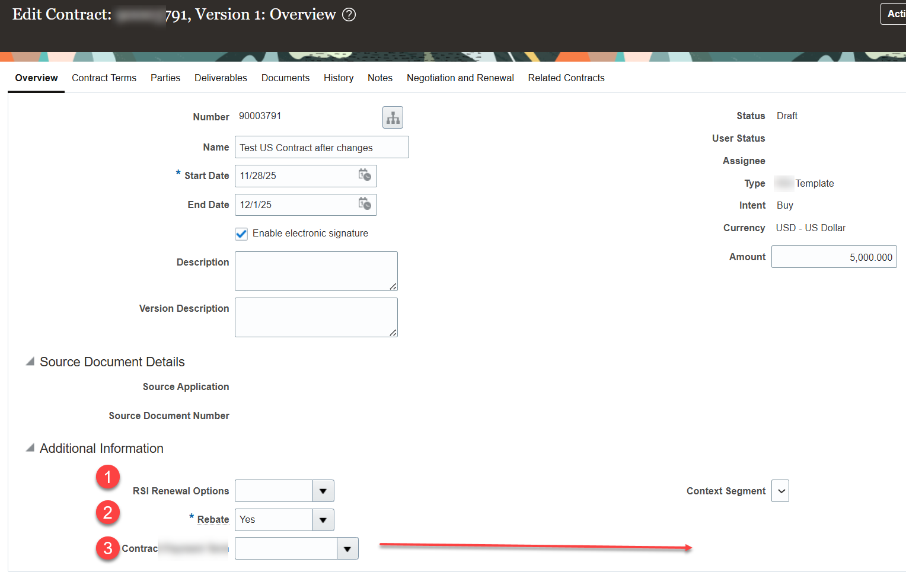906x572 pixels.
Task: Open the Related Contracts tab
Action: tap(566, 78)
